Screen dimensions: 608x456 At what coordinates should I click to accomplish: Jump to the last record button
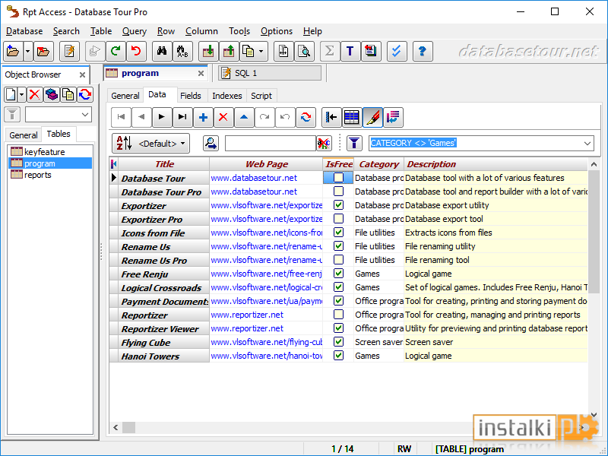coord(182,117)
